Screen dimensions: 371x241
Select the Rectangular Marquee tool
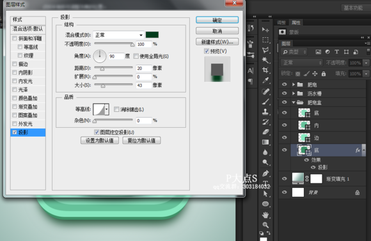265,40
